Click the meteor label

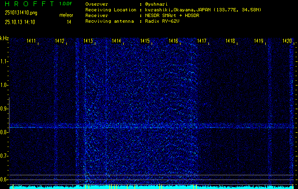point(66,15)
